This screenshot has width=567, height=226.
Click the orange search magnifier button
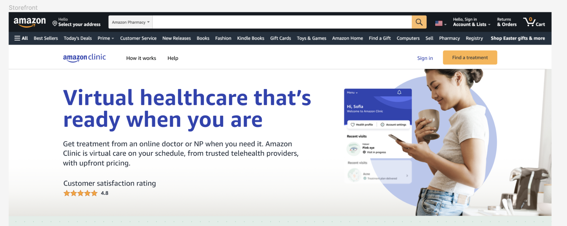point(419,22)
